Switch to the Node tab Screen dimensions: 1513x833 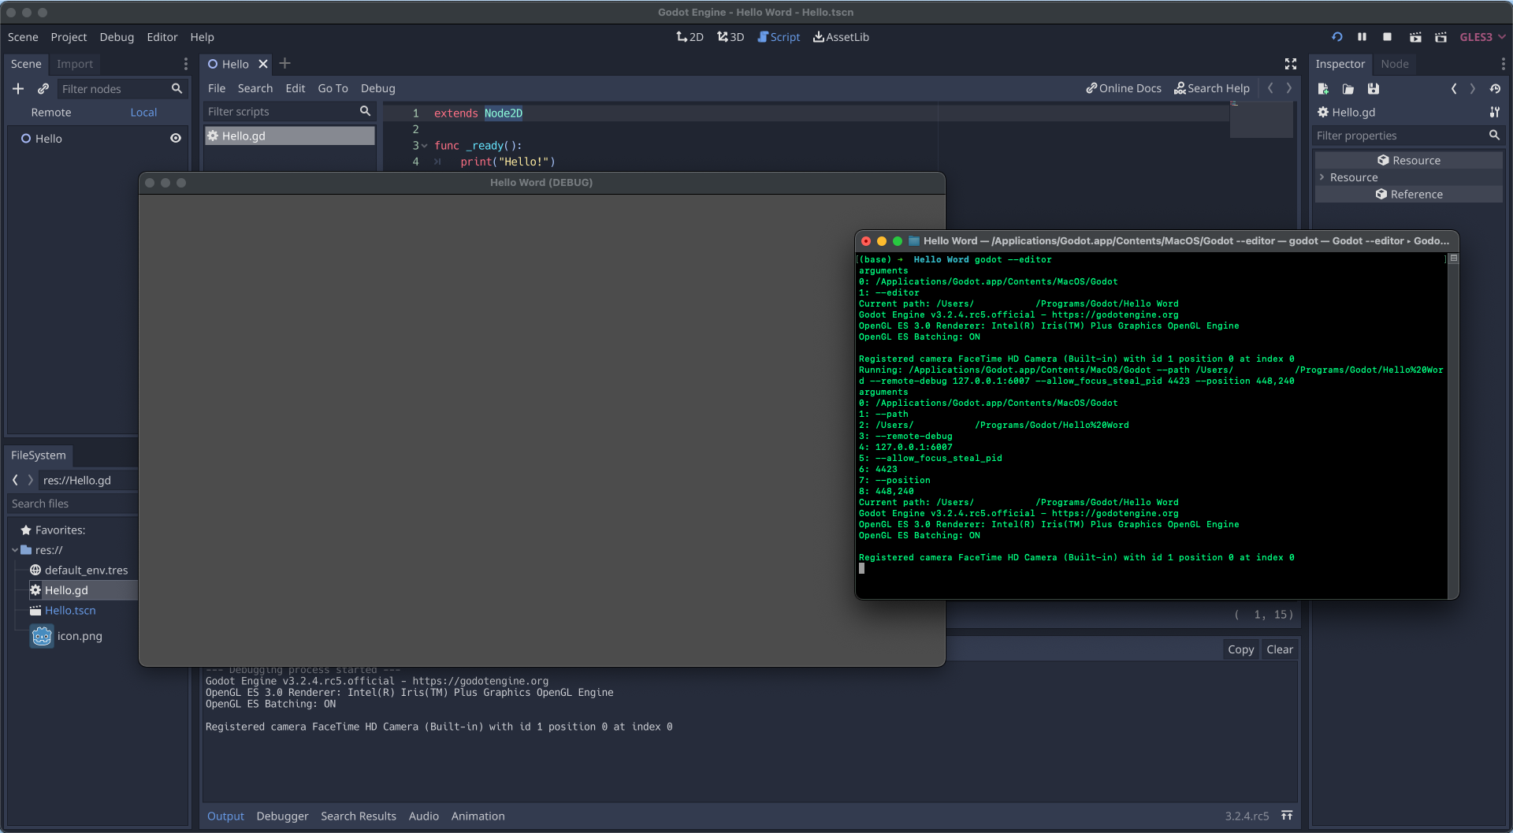coord(1394,64)
